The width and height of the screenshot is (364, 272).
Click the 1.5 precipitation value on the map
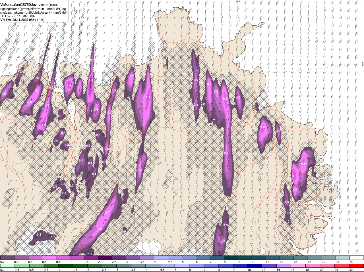(44, 125)
